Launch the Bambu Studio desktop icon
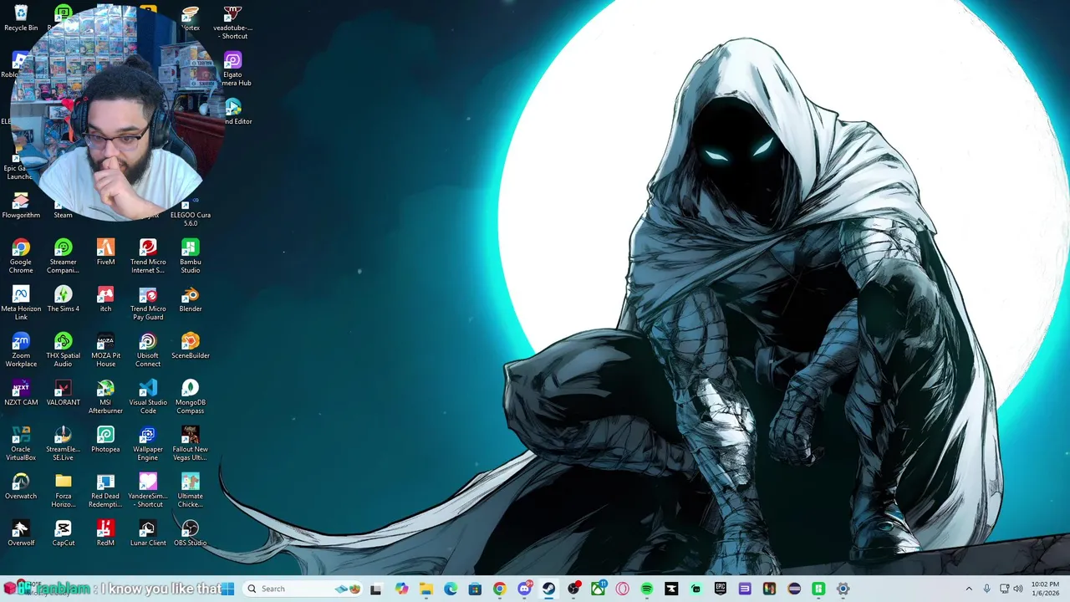The width and height of the screenshot is (1070, 602). pos(191,256)
